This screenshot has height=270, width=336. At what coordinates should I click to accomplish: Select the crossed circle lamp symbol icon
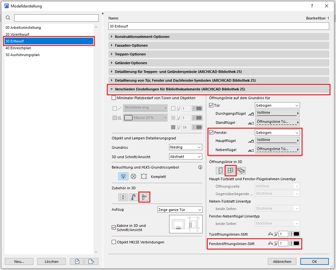pos(133,176)
